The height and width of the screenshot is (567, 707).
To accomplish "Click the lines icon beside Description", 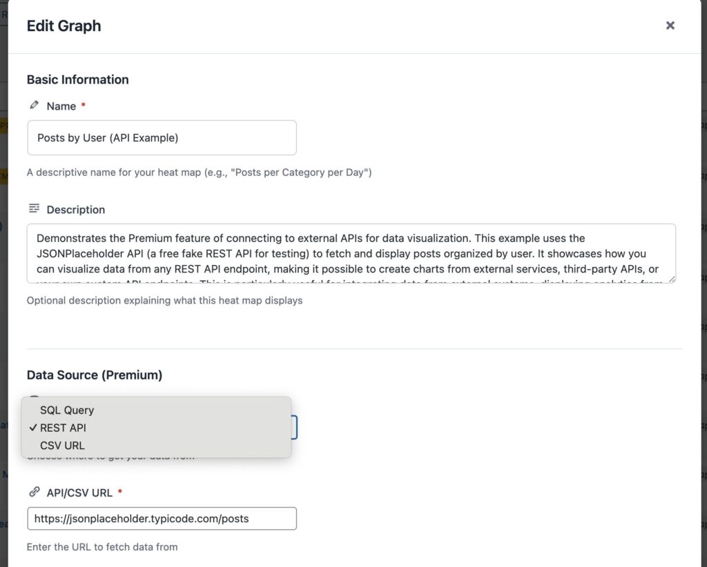I will click(34, 208).
